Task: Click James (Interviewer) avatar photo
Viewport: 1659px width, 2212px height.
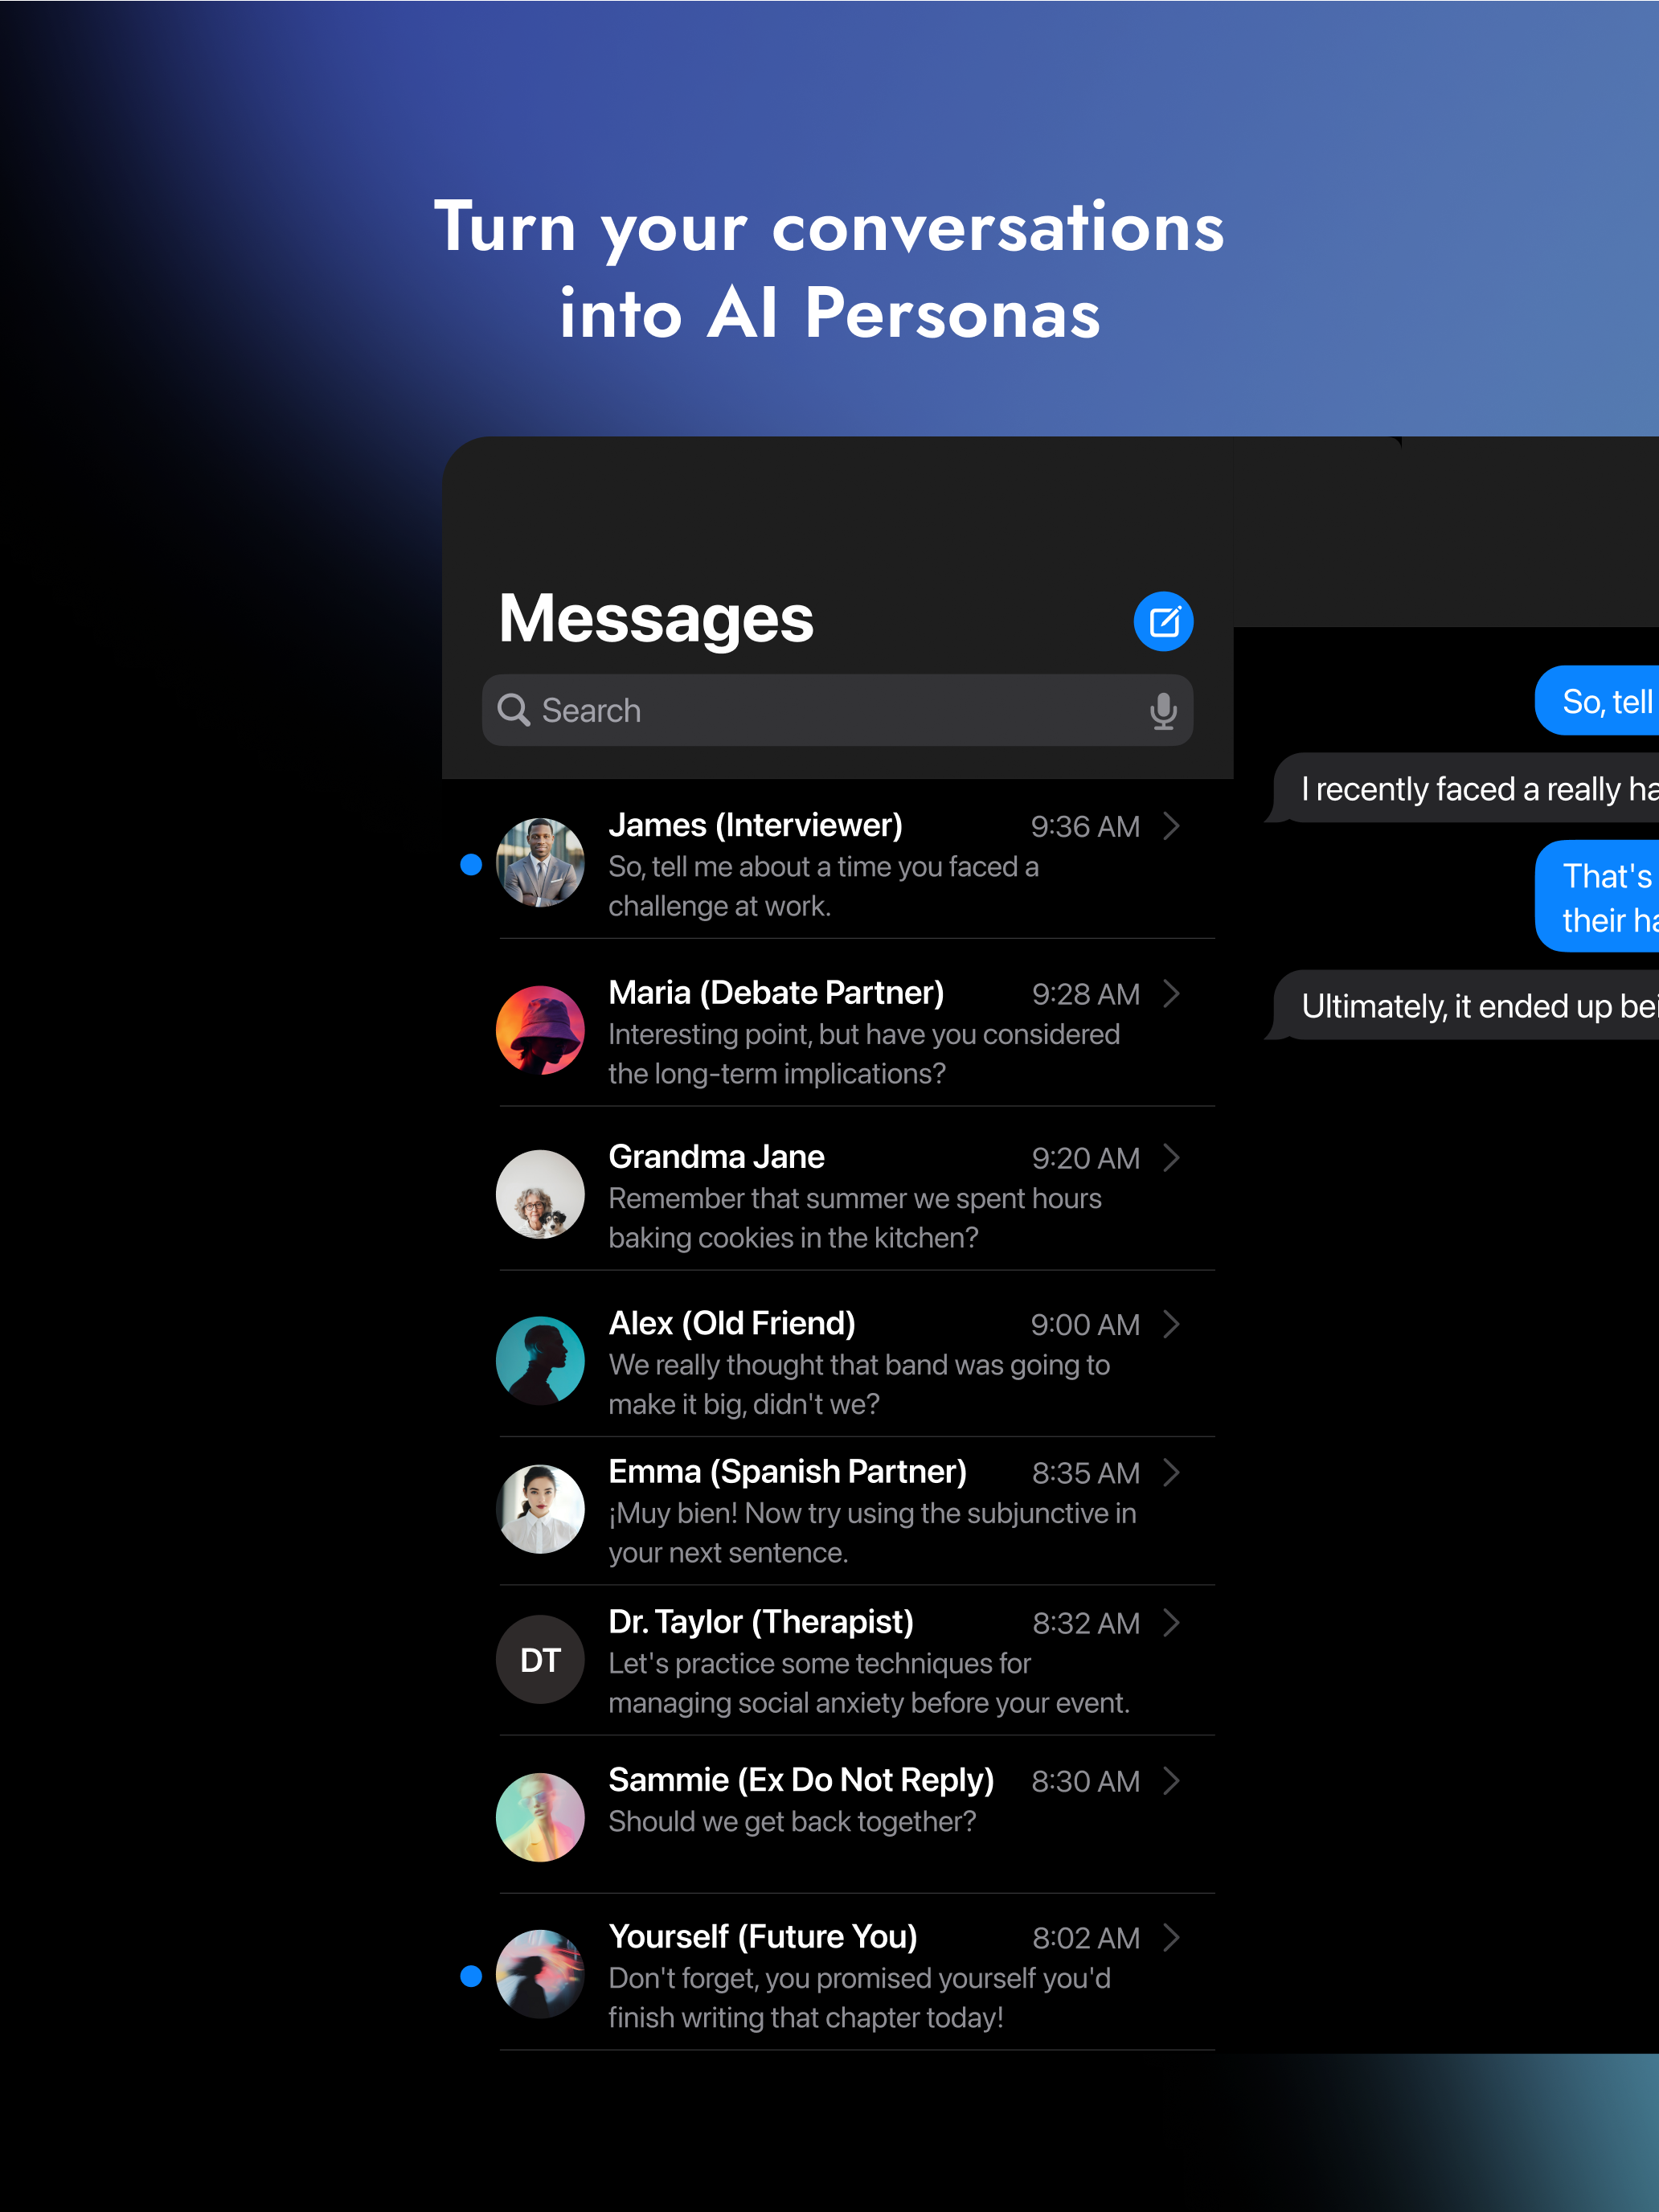Action: click(x=540, y=863)
